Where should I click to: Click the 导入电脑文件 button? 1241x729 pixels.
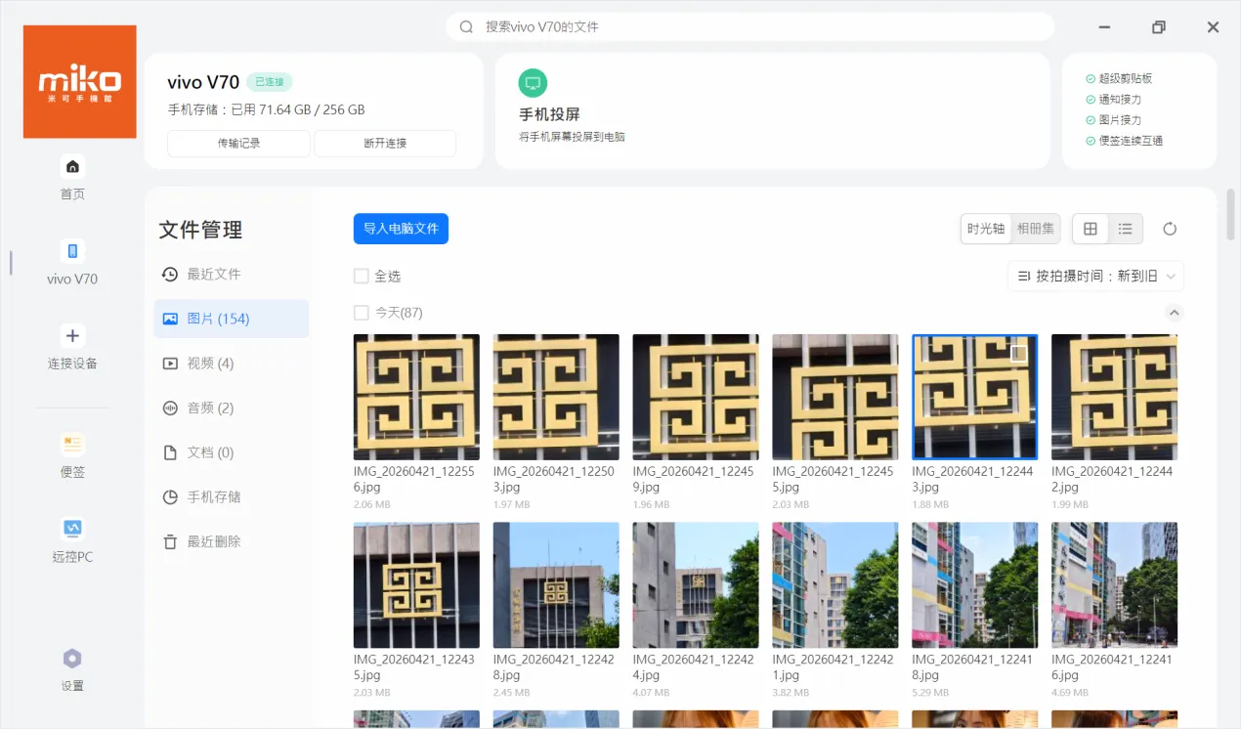401,228
